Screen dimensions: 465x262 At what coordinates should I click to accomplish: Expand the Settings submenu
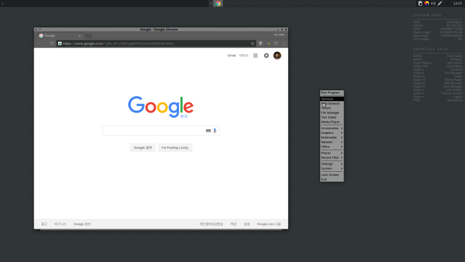(x=332, y=164)
